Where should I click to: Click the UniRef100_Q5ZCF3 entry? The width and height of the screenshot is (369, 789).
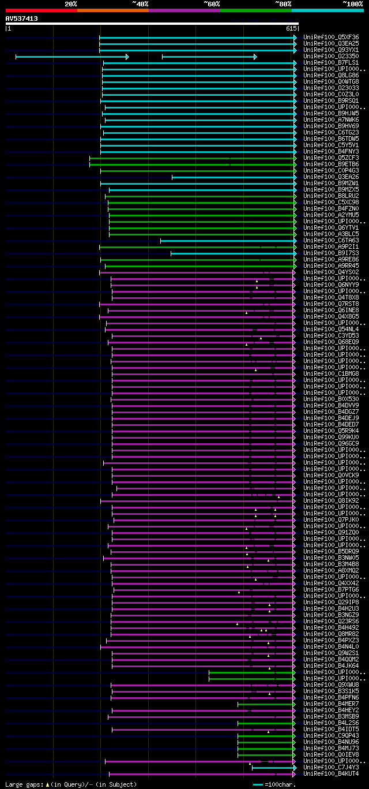(x=331, y=158)
